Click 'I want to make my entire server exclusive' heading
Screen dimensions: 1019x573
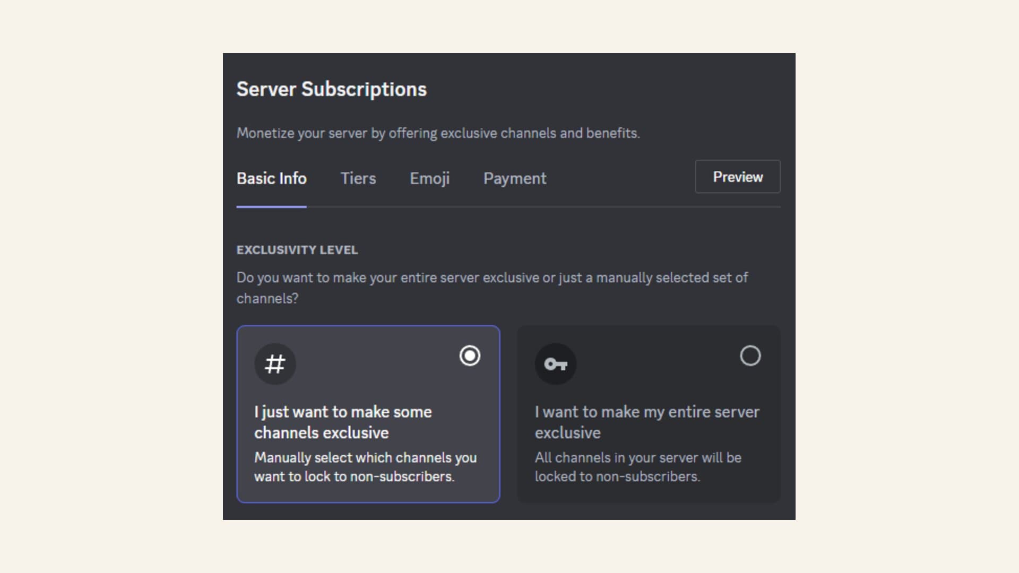[x=647, y=422]
